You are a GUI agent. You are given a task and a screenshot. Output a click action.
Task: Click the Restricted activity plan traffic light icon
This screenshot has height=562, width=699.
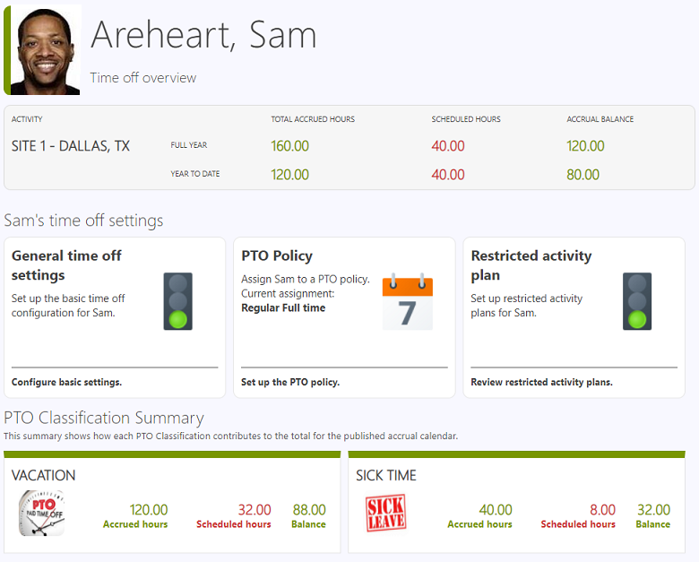(637, 301)
